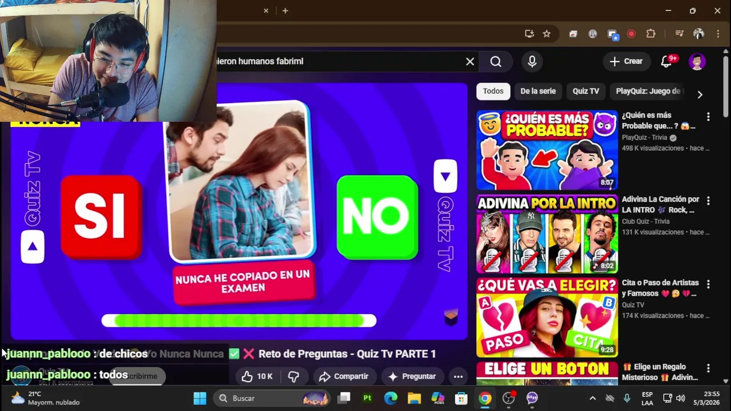Click the Crear button

626,61
